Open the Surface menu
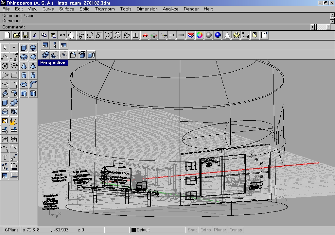Viewport: 335px width, 235px height. (66, 9)
